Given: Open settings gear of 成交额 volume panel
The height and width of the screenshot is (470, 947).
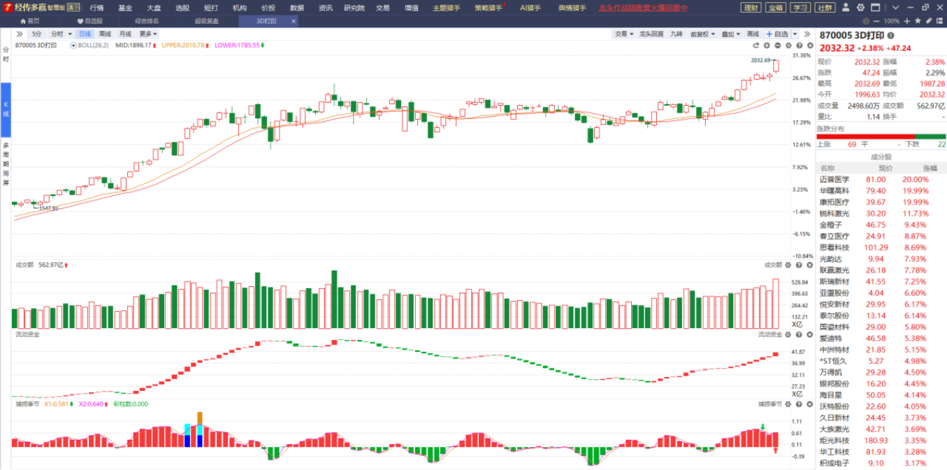Looking at the screenshot, I should [788, 265].
